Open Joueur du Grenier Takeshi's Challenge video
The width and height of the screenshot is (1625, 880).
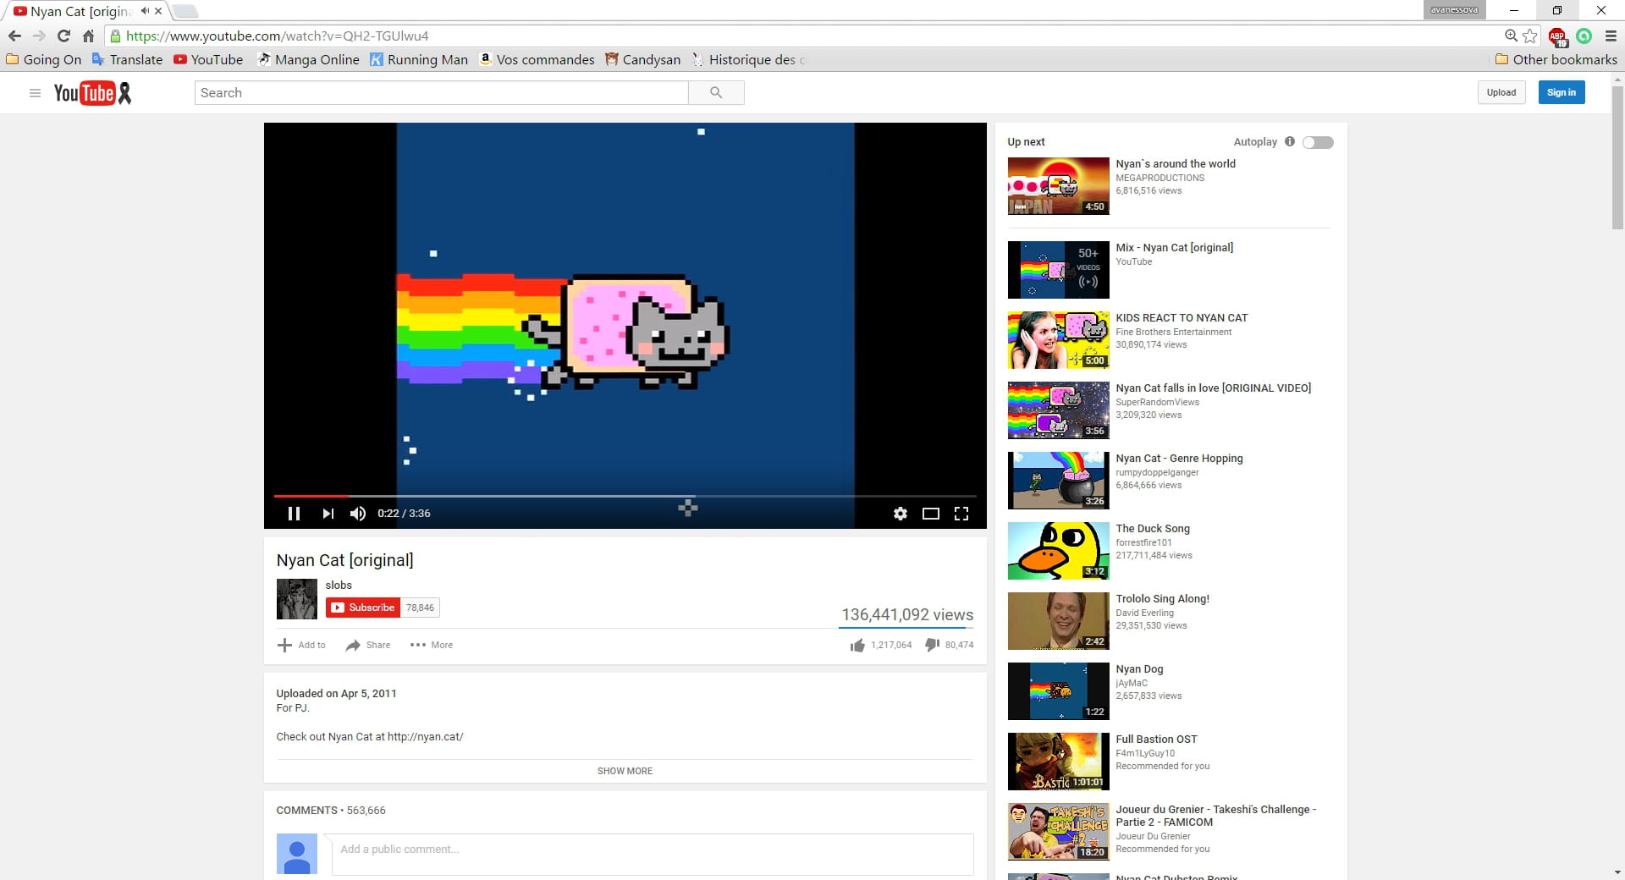[1215, 816]
